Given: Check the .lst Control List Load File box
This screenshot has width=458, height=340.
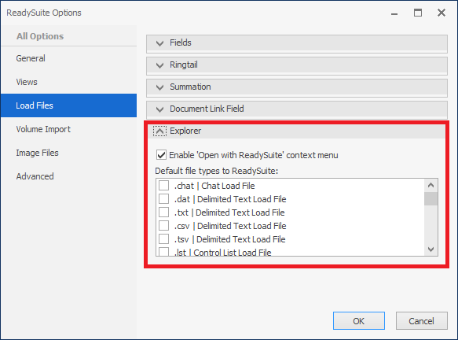Looking at the screenshot, I should point(163,252).
